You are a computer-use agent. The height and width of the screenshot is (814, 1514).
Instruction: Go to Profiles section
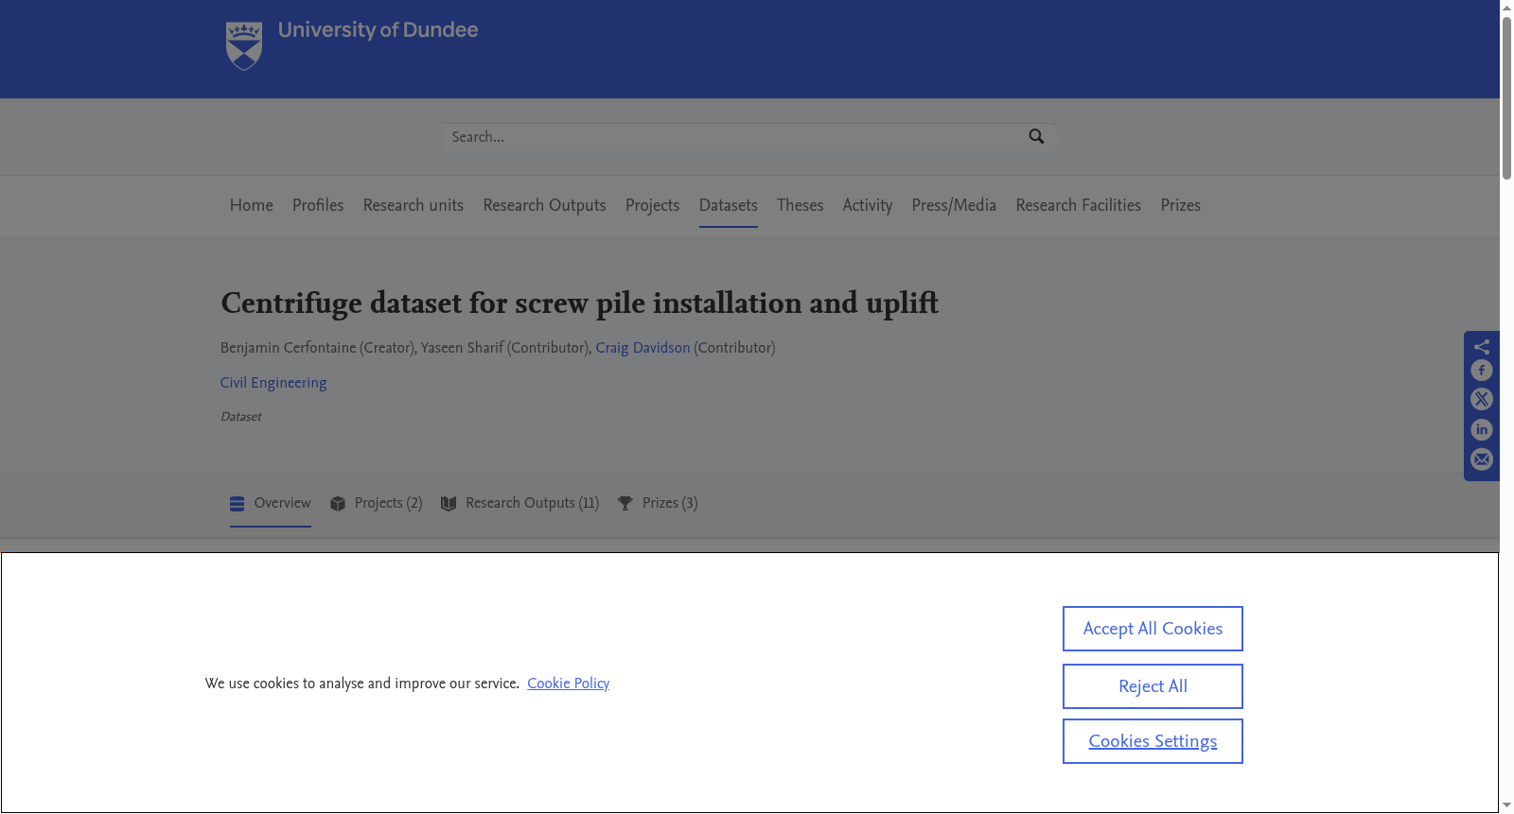[318, 205]
